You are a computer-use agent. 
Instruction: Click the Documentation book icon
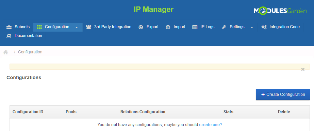(9, 36)
